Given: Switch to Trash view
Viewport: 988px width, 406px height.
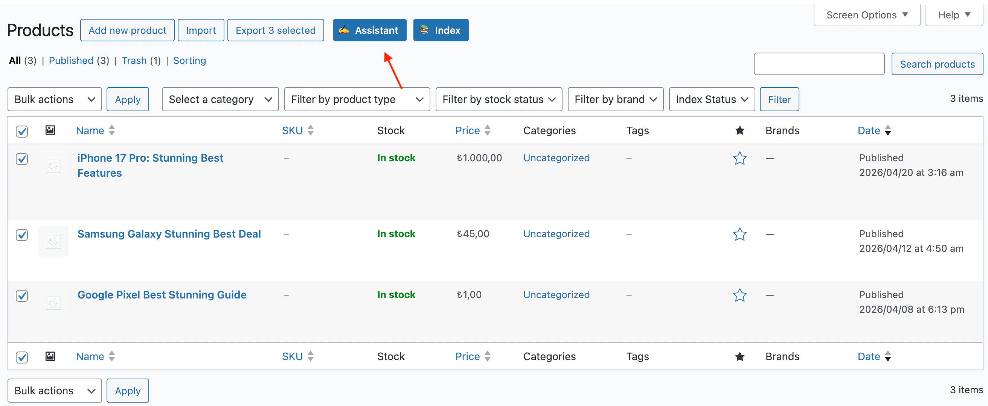Looking at the screenshot, I should 134,61.
